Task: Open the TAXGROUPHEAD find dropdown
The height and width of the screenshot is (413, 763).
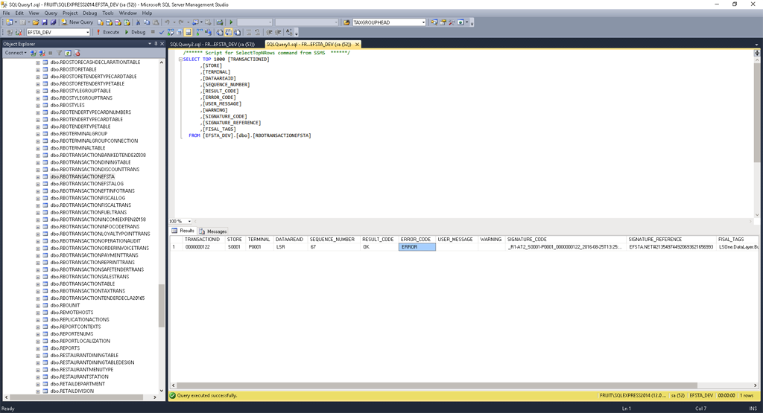Action: 422,22
